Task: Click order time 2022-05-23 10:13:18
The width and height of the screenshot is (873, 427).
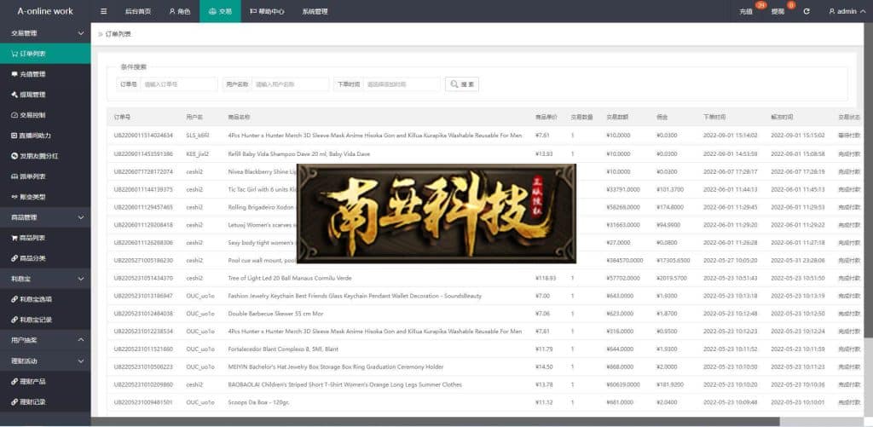Action: coord(731,296)
